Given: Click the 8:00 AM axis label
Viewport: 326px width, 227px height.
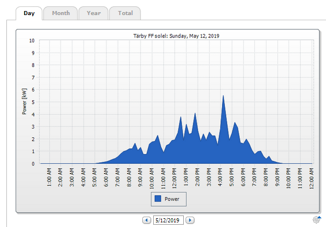Looking at the screenshot, I should (129, 177).
